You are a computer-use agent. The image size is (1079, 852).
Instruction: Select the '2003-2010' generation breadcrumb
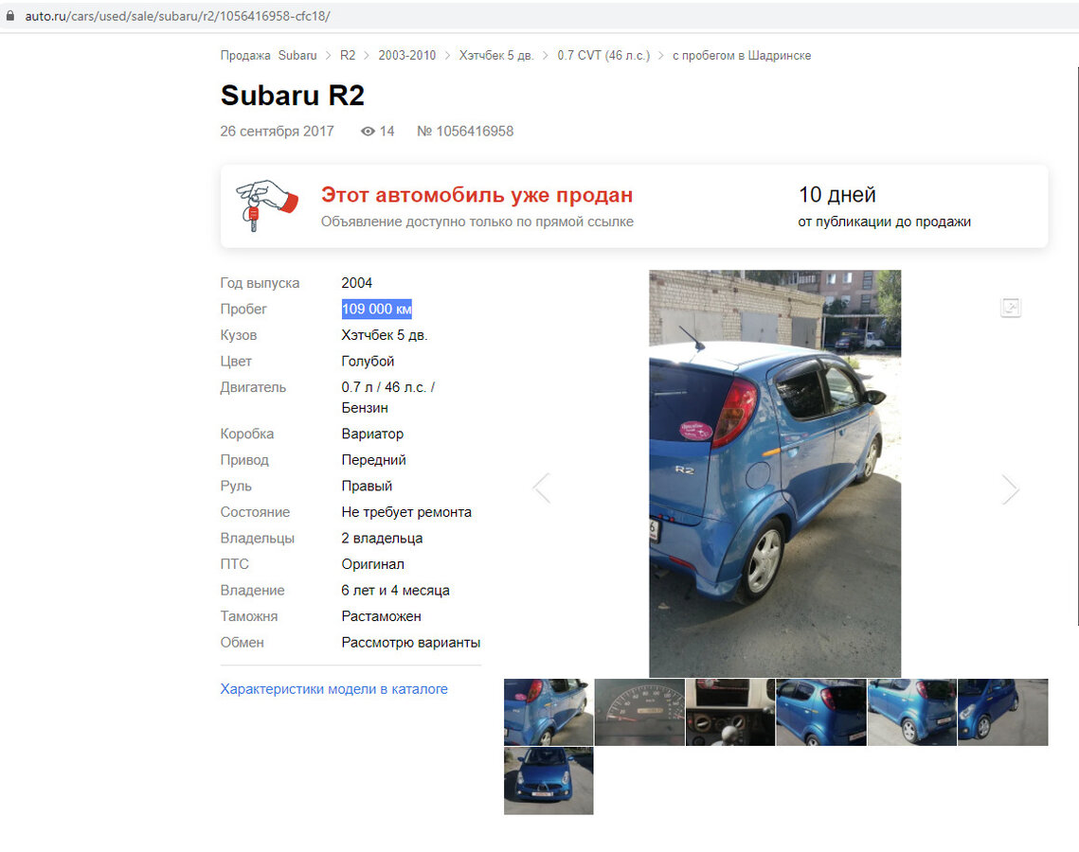(406, 56)
